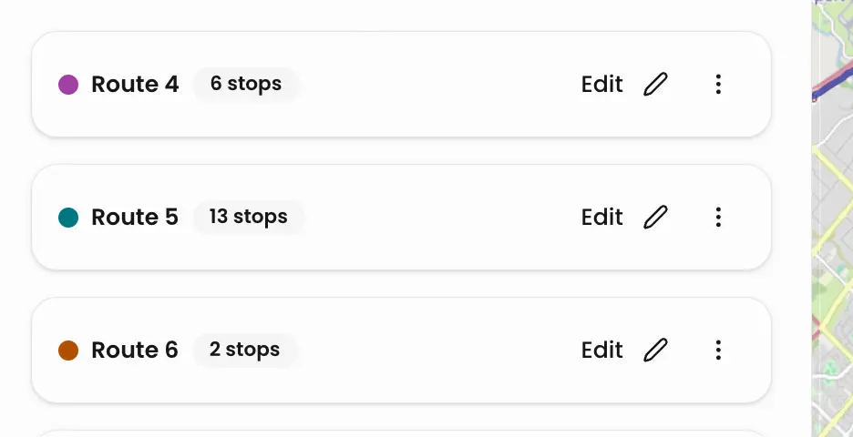Select the Route 5 title text
The height and width of the screenshot is (437, 853).
pyautogui.click(x=135, y=218)
